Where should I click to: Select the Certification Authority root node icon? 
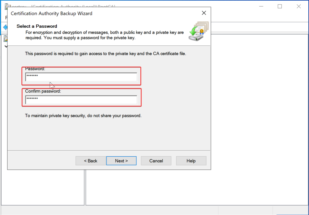pos(5,39)
